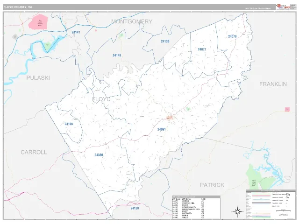Click RADFORD row in ZIP table

pos(196,213)
